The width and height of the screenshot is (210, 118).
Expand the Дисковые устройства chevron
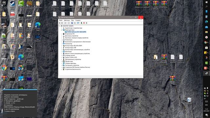62,36
